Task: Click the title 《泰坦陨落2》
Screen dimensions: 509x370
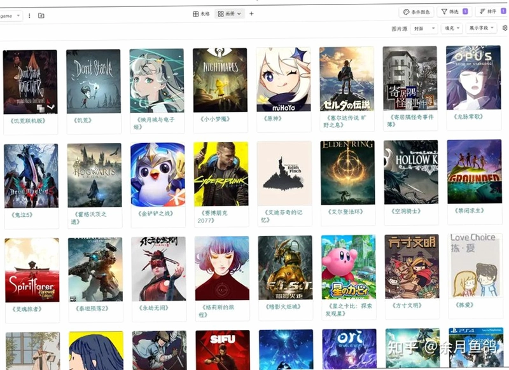Action: (92, 308)
